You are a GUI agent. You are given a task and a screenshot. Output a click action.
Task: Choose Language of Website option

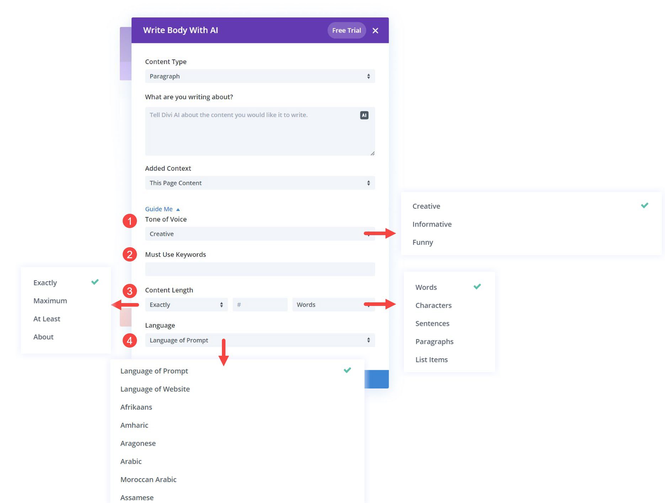pyautogui.click(x=155, y=389)
